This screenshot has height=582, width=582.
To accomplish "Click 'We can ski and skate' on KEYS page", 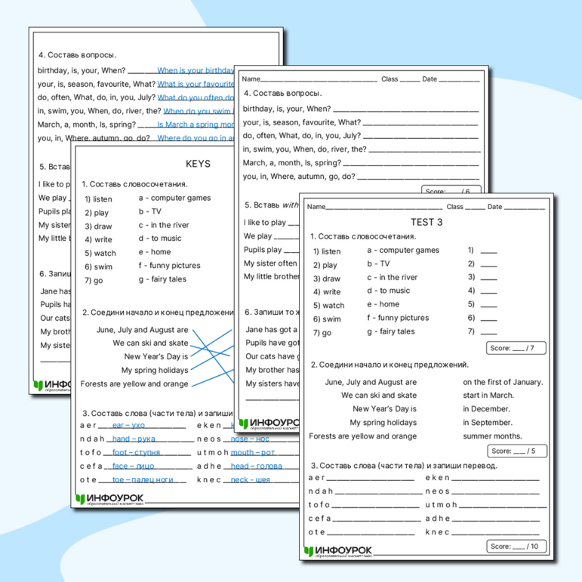I will [150, 343].
